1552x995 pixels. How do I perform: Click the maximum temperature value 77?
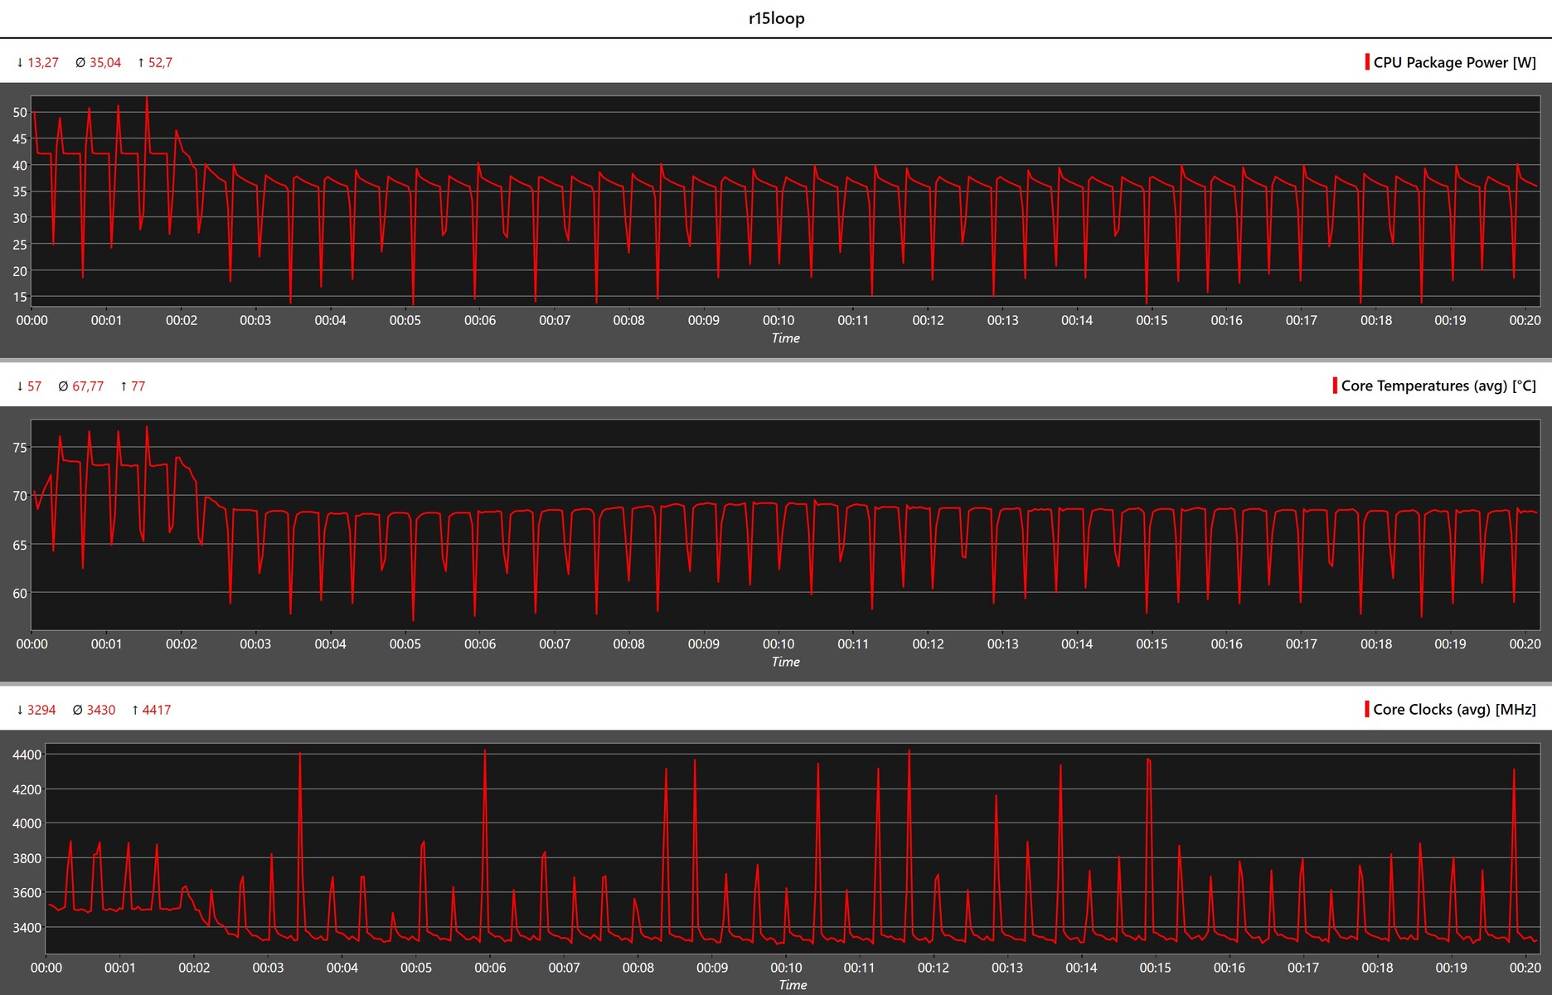click(x=138, y=386)
